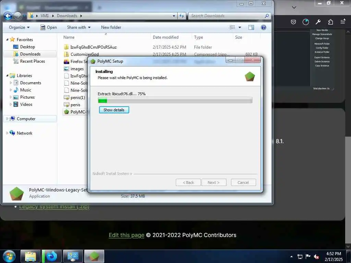Expand the Computer tree node
The height and width of the screenshot is (263, 351).
pos(8,119)
